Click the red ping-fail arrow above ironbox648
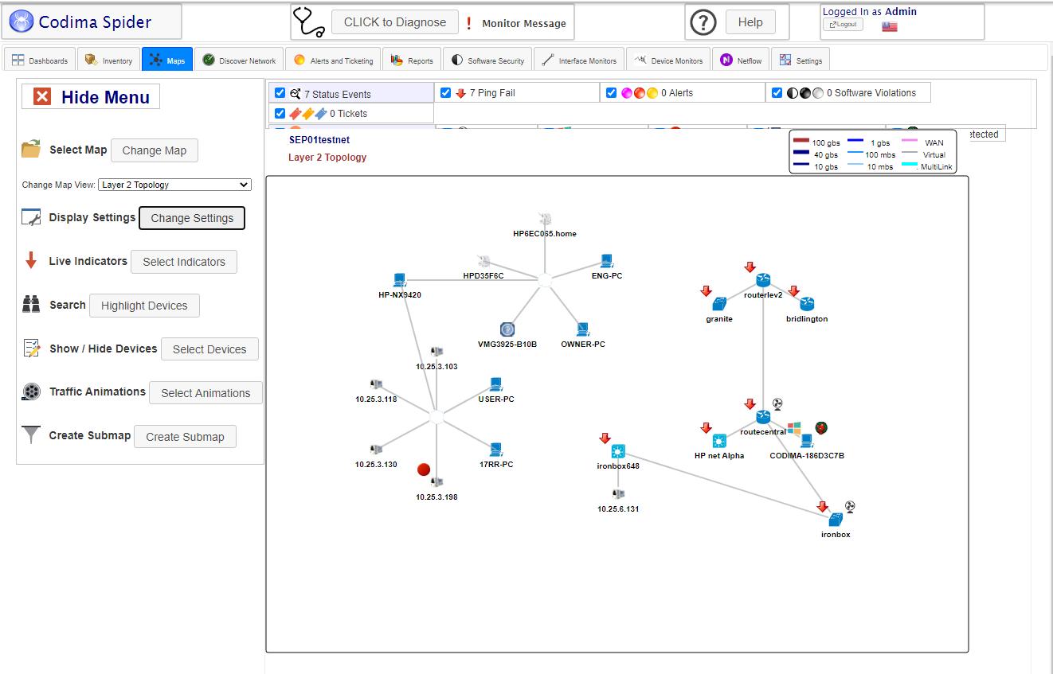Viewport: 1053px width, 674px height. (605, 438)
